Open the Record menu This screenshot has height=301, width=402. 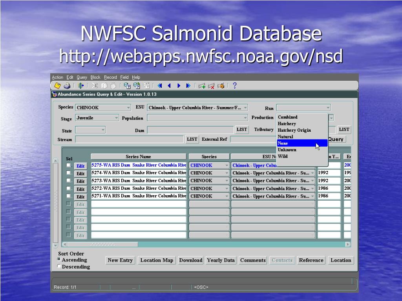coord(110,77)
